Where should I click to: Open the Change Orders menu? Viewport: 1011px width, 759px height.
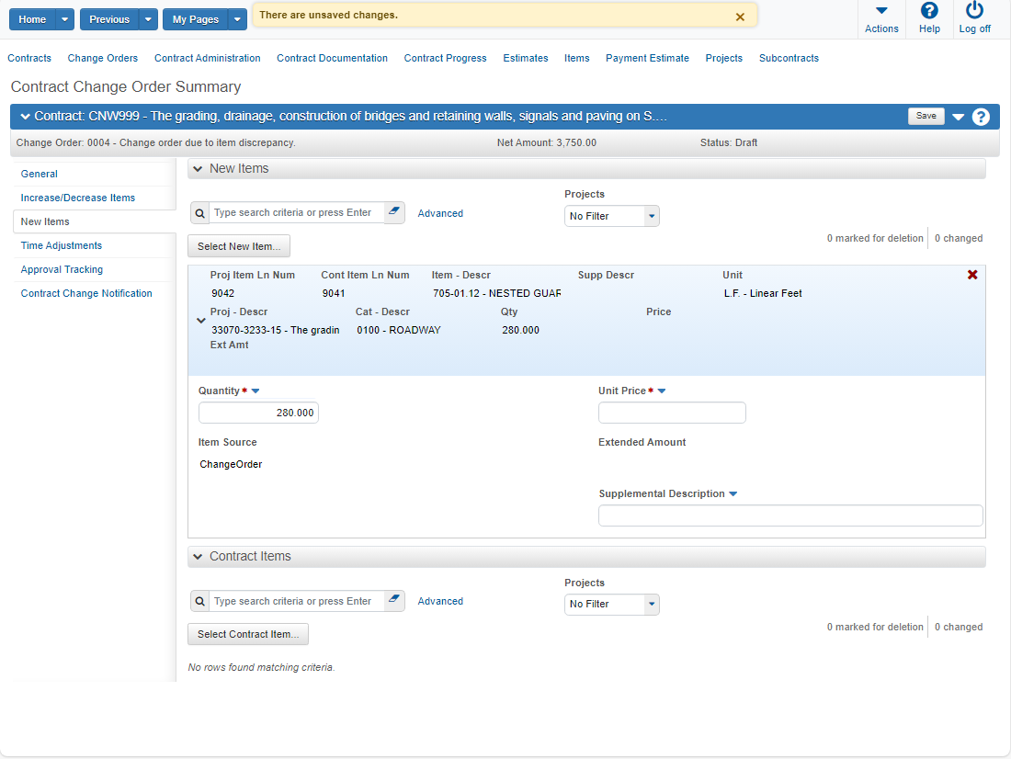click(103, 58)
